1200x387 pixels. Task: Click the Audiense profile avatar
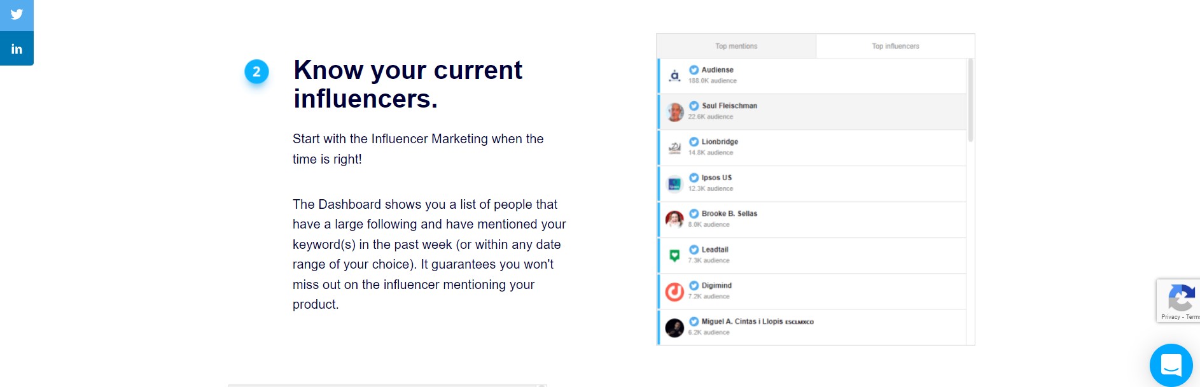tap(674, 76)
